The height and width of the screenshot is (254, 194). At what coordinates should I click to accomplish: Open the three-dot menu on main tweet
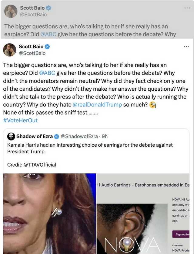pyautogui.click(x=186, y=47)
